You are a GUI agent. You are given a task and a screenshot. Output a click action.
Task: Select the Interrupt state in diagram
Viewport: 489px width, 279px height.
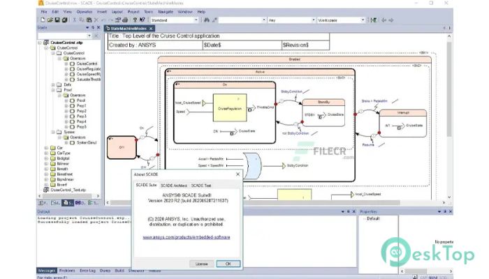402,123
